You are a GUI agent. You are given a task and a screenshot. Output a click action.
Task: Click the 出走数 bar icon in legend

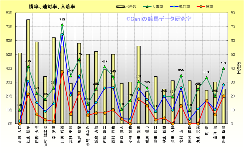coord(120,6)
